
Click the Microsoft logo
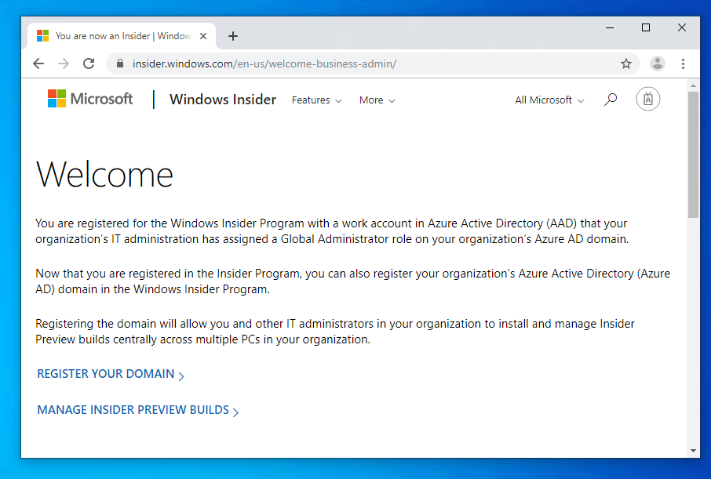pos(89,98)
